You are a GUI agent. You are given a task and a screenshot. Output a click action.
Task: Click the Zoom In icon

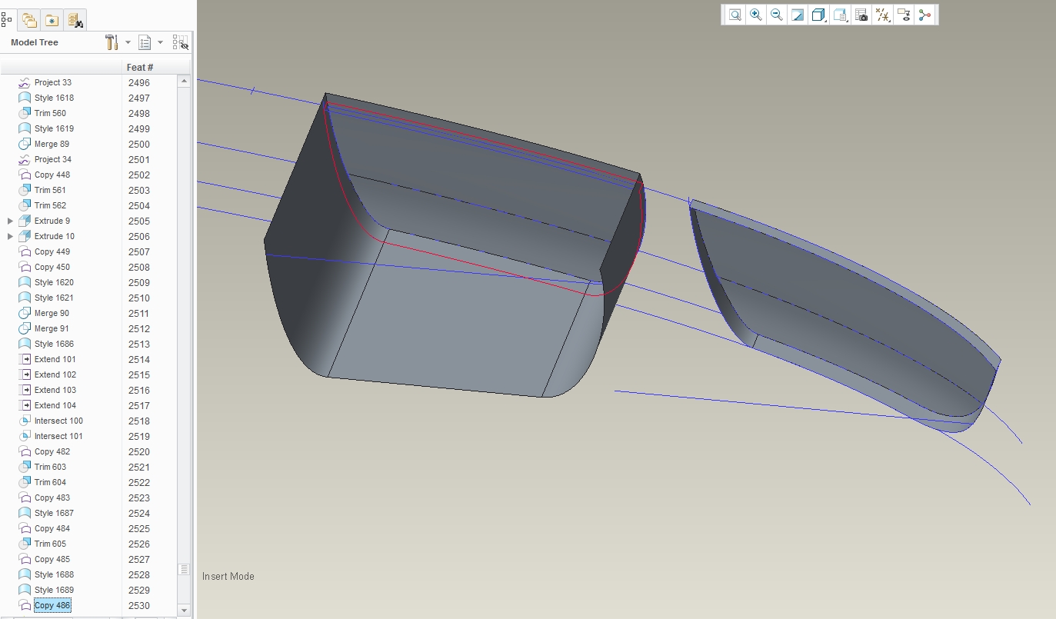[x=756, y=15]
